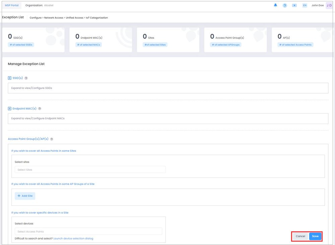Click 'cover specific devices in a Site' text
This screenshot has width=335, height=245.
pyautogui.click(x=49, y=213)
